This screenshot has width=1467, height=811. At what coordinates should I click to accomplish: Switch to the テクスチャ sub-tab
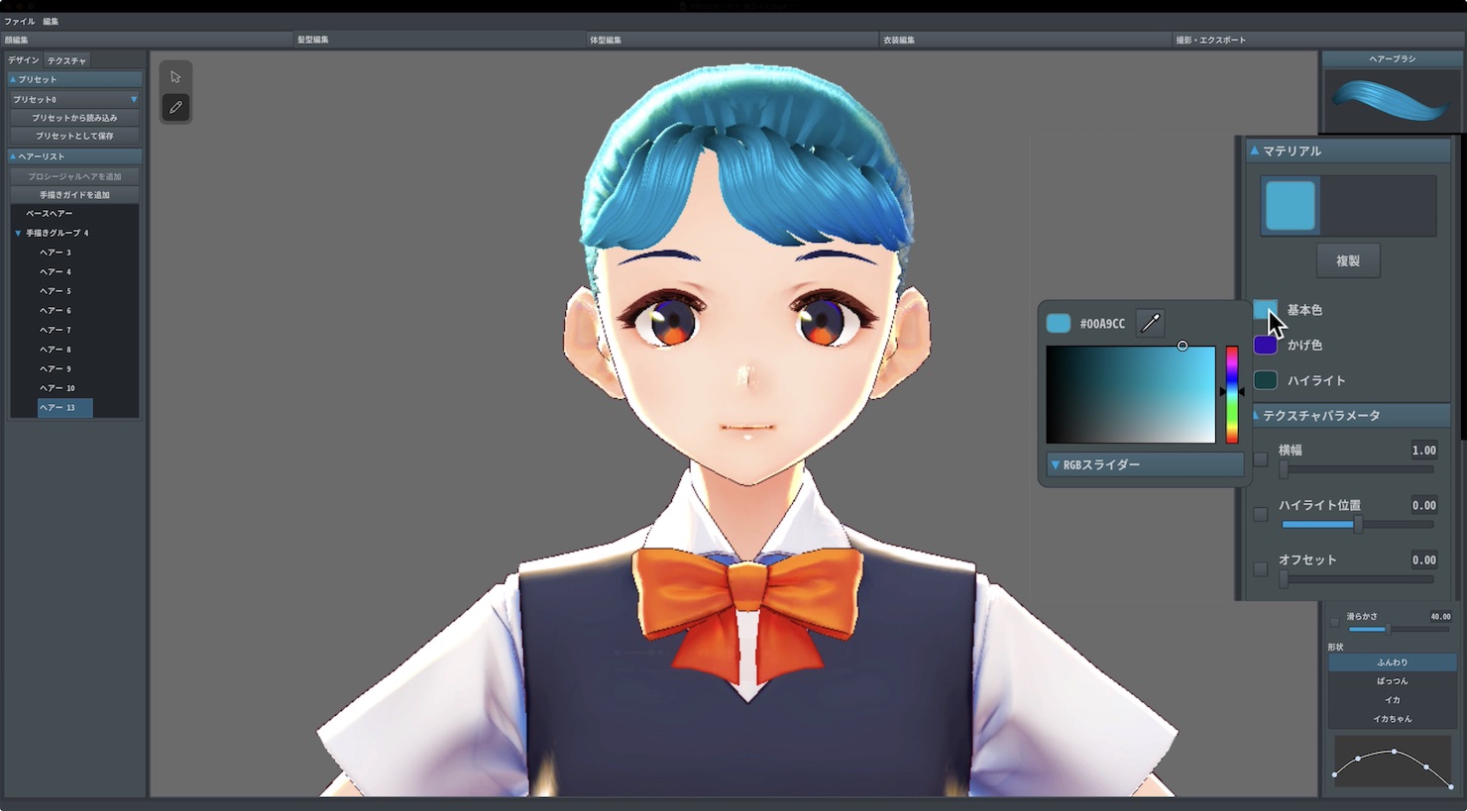(66, 60)
